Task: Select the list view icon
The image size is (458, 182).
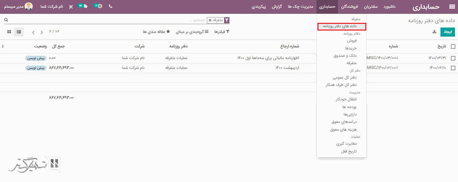Action: tap(19, 32)
